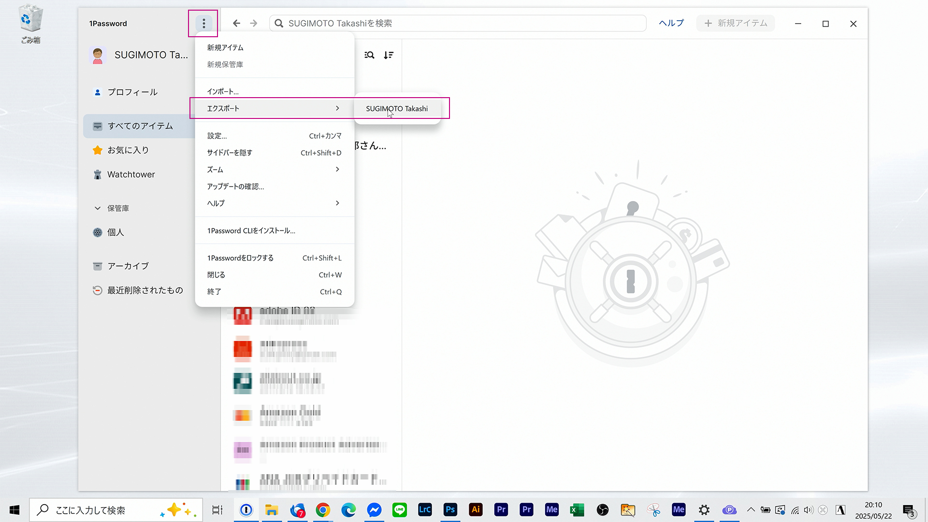This screenshot has width=928, height=522.
Task: Open Google Chrome from the taskbar
Action: (323, 510)
